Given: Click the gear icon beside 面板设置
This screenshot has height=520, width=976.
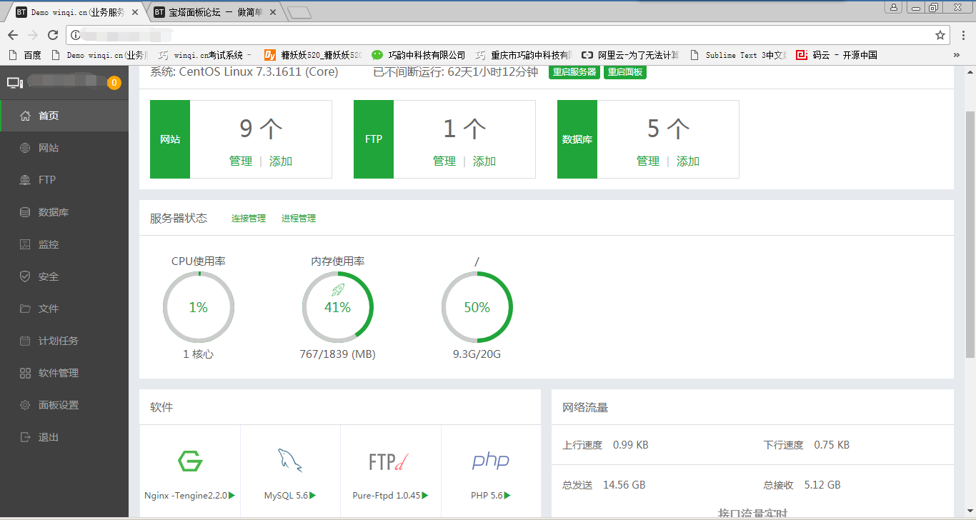Looking at the screenshot, I should click(x=26, y=405).
